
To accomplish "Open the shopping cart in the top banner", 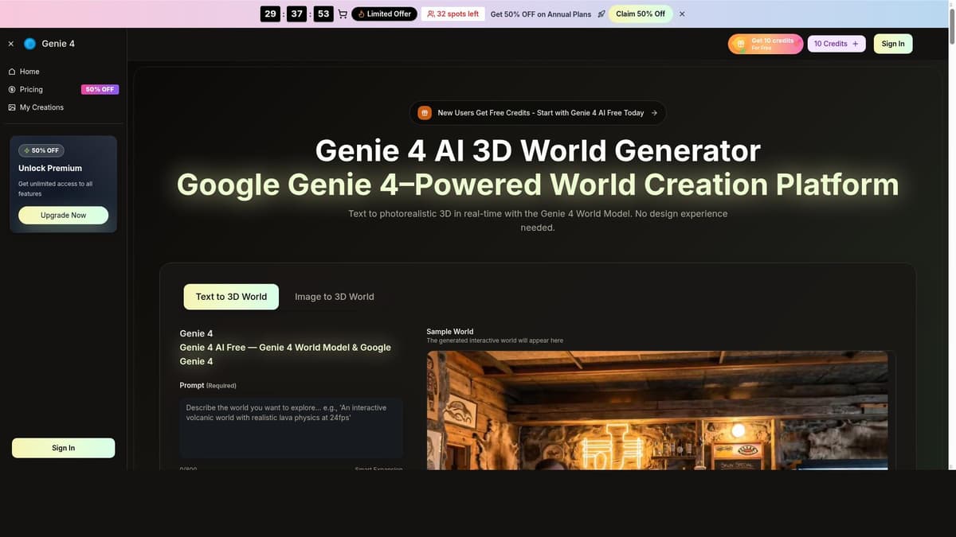I will tap(342, 14).
